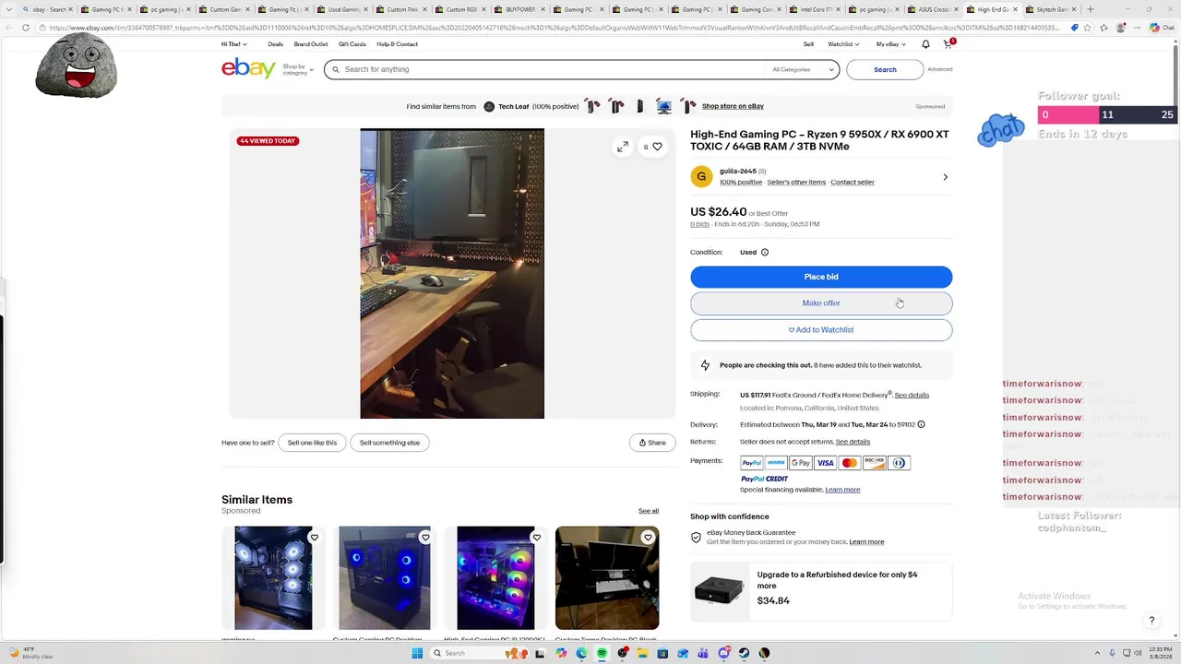The image size is (1181, 664).
Task: Click the help question mark button
Action: pyautogui.click(x=1151, y=621)
